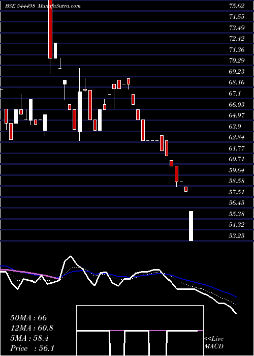This screenshot has height=356, width=254.
Task: Click the 60.71 price axis label
Action: 237,159
